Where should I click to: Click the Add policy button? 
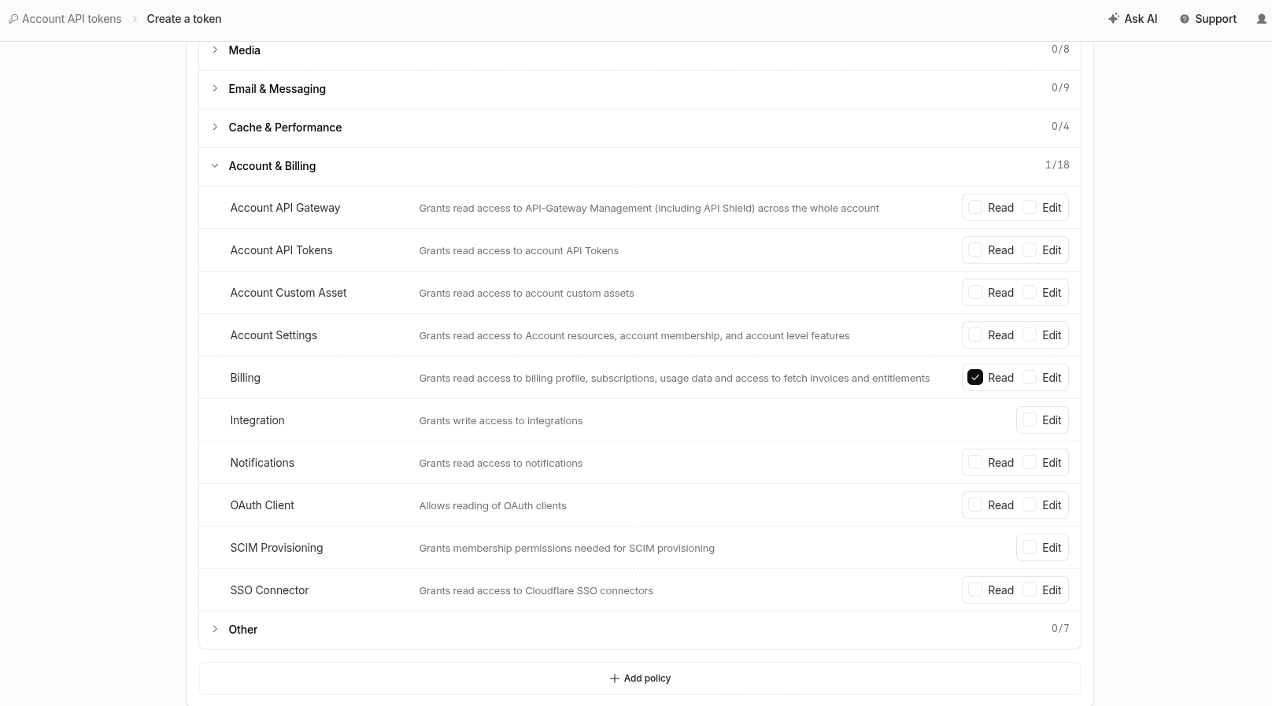click(640, 678)
